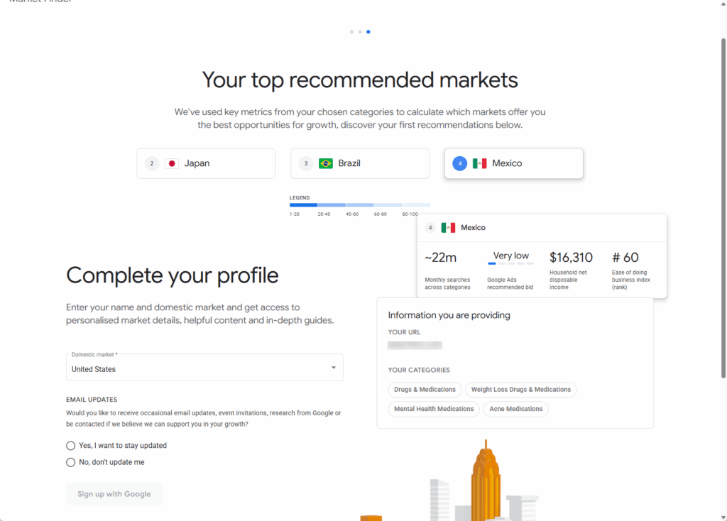
Task: Select the Japan flag icon
Action: tap(173, 163)
